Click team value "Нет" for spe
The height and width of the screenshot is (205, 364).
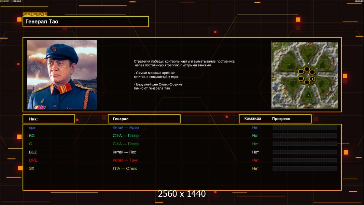pos(255,127)
